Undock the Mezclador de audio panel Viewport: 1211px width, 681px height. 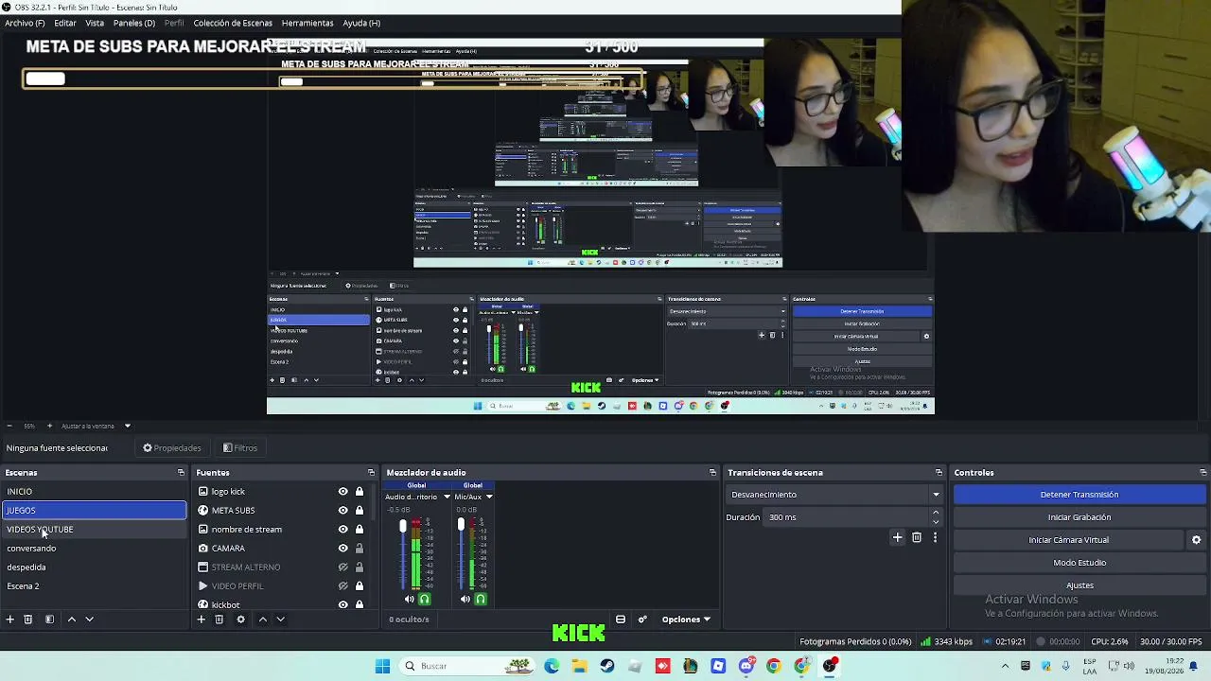712,472
